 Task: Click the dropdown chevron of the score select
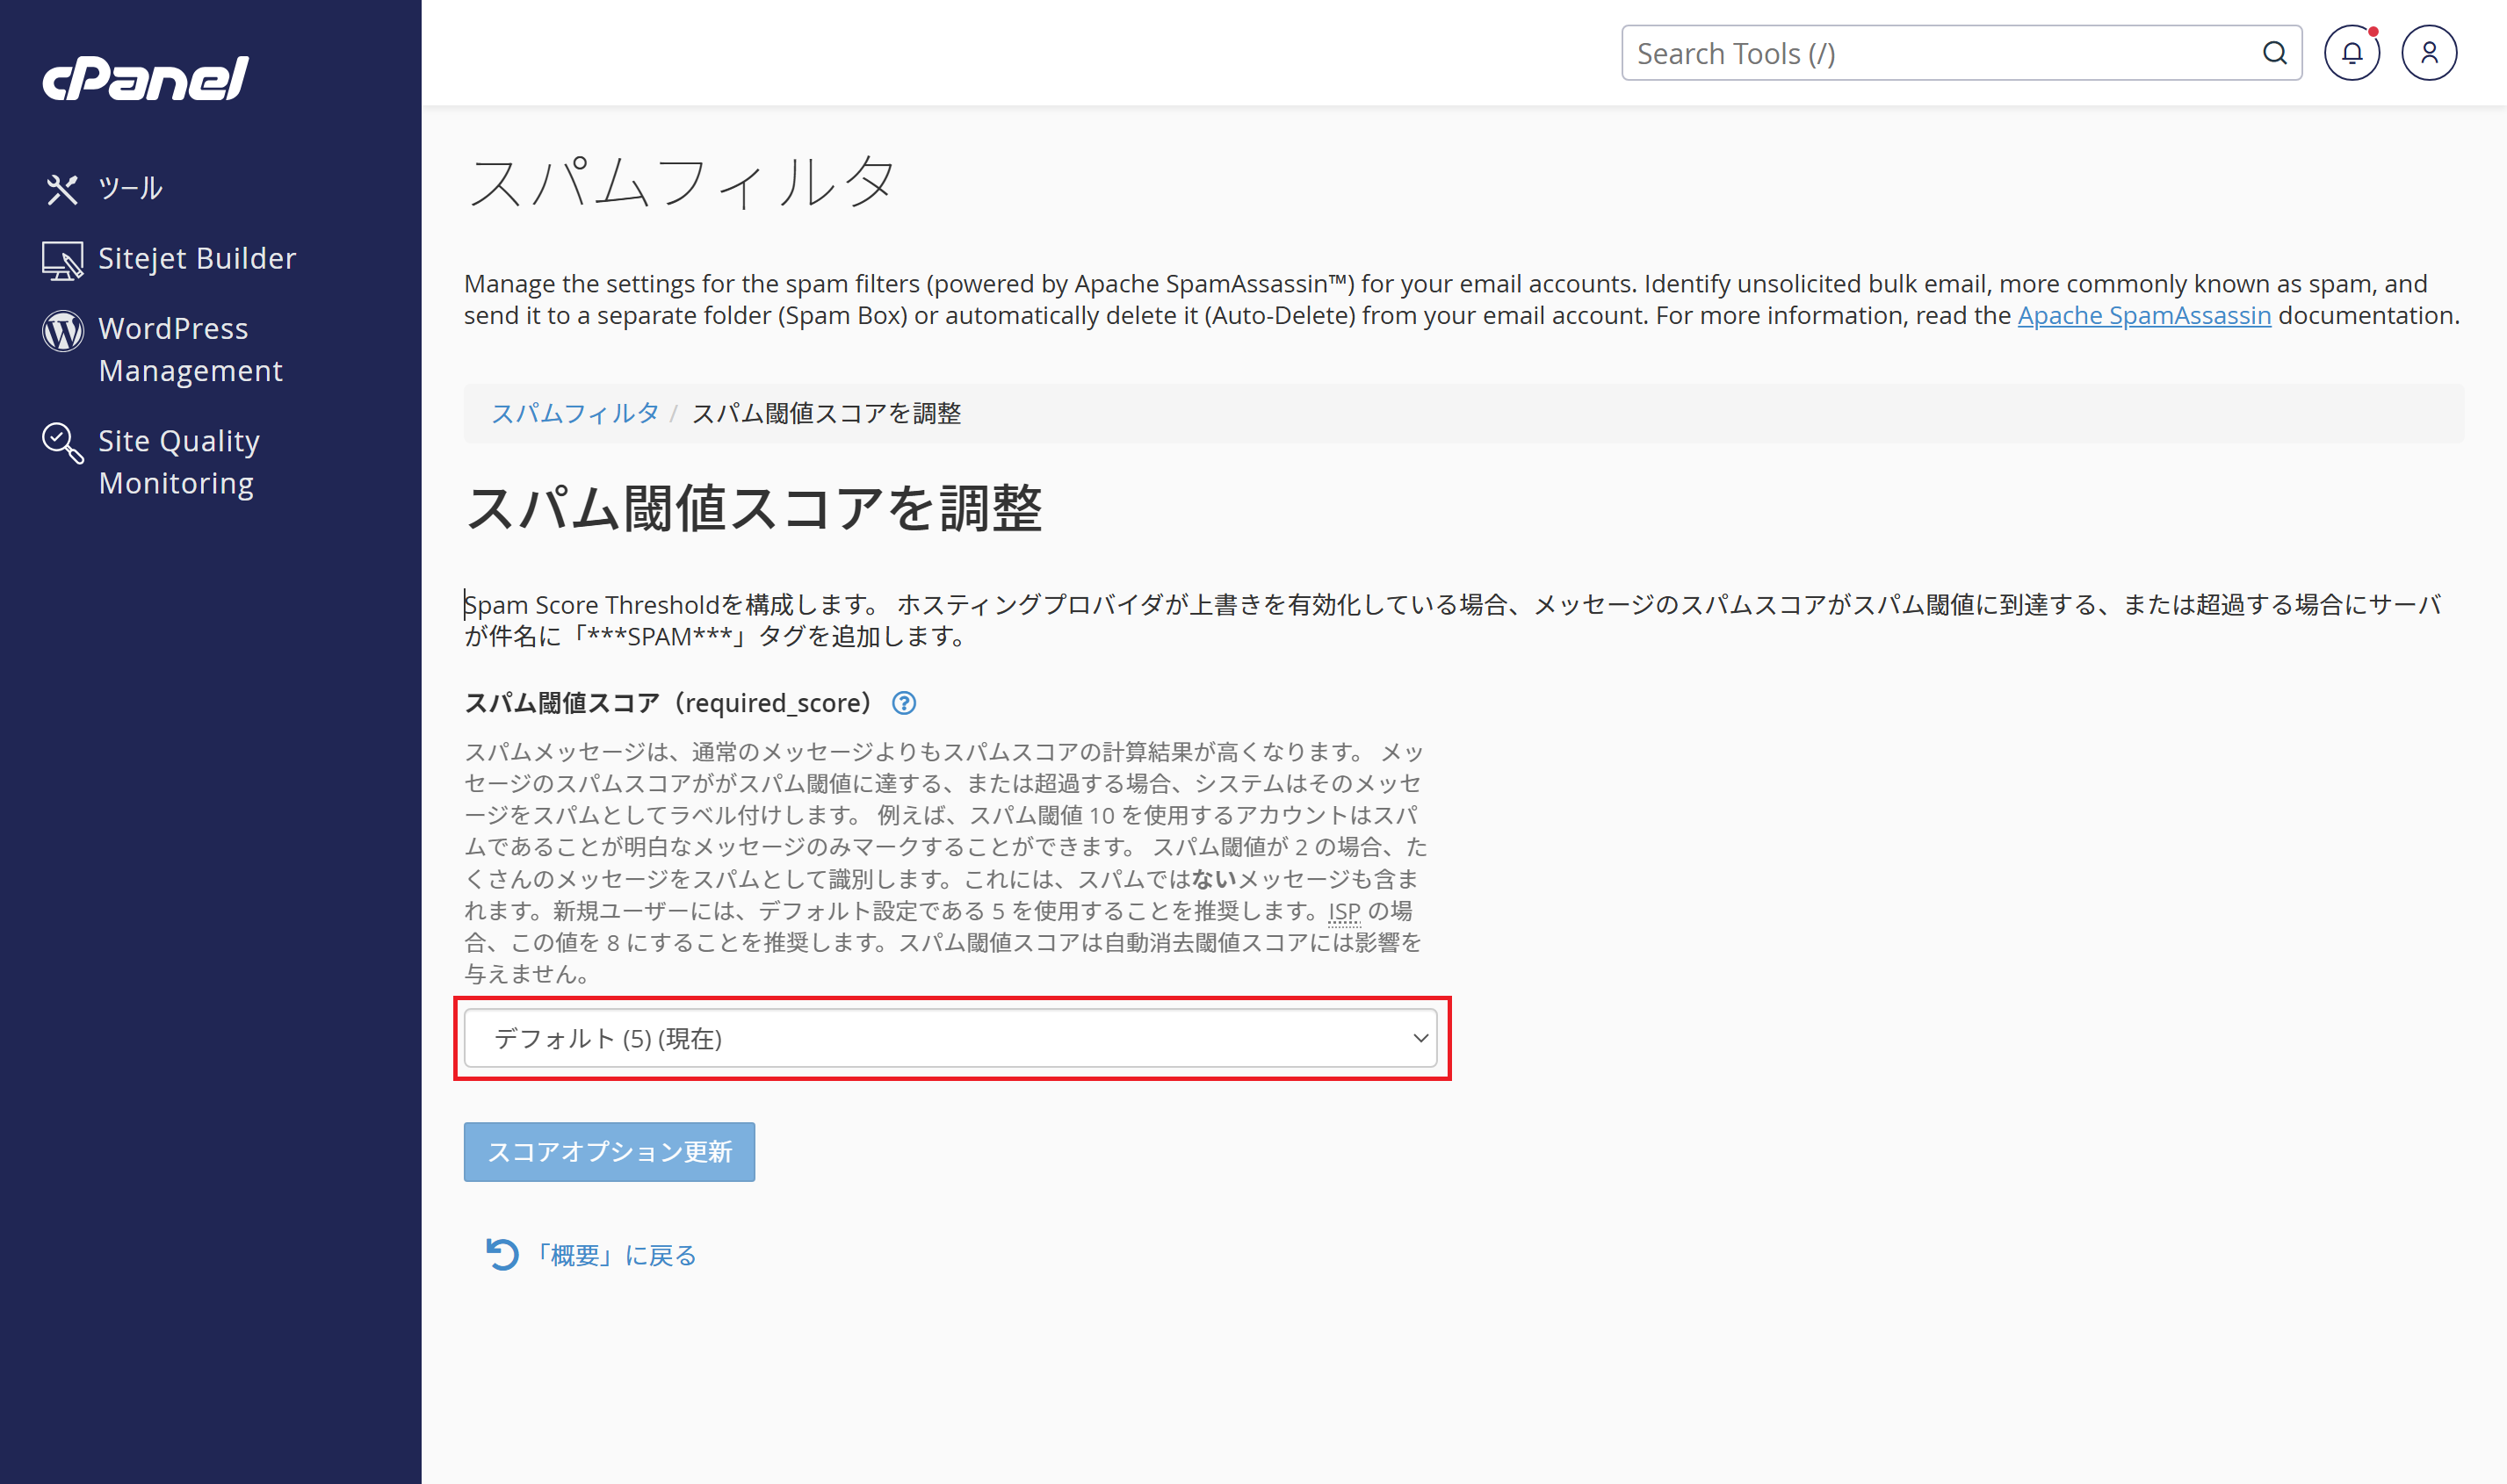coord(1420,1038)
